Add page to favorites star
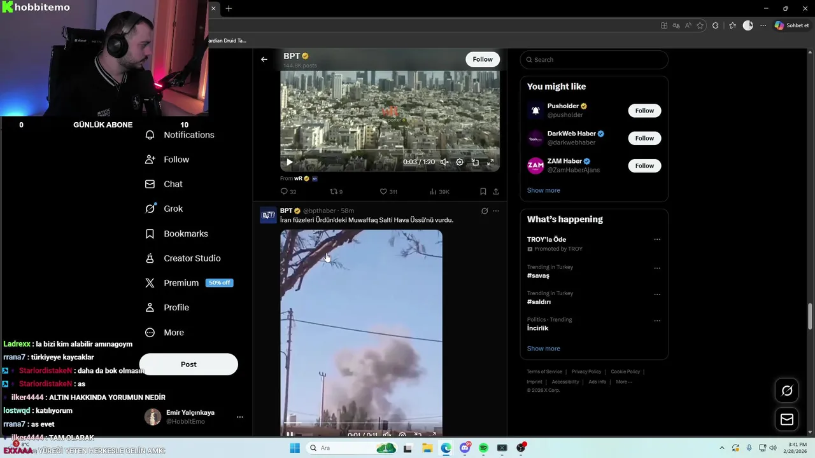The image size is (815, 458). pyautogui.click(x=700, y=25)
